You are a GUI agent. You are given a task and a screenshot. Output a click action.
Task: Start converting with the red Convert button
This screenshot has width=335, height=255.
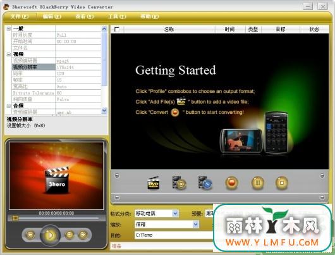tap(231, 183)
